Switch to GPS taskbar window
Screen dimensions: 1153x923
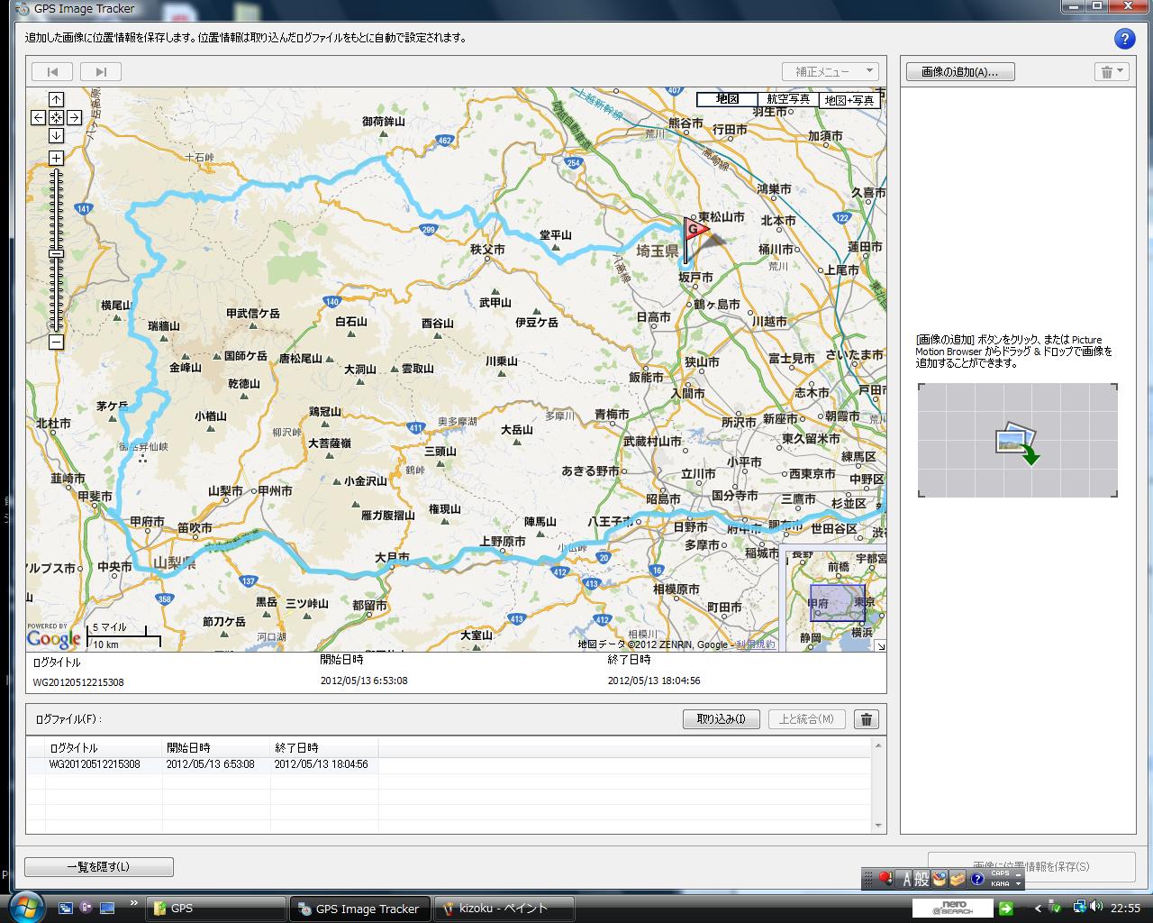coord(216,909)
